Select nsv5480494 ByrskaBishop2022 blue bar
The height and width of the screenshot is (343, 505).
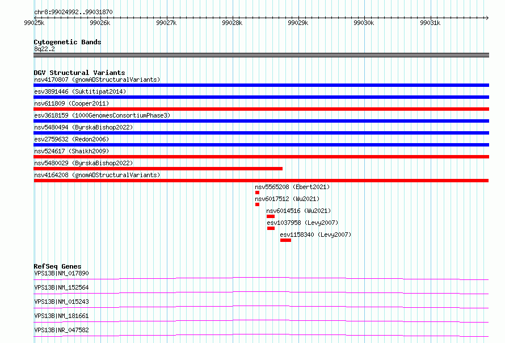(x=261, y=133)
